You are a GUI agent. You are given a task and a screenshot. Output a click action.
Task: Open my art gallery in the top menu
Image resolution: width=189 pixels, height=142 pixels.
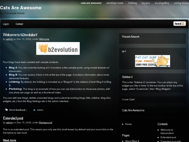pyautogui.click(x=162, y=3)
